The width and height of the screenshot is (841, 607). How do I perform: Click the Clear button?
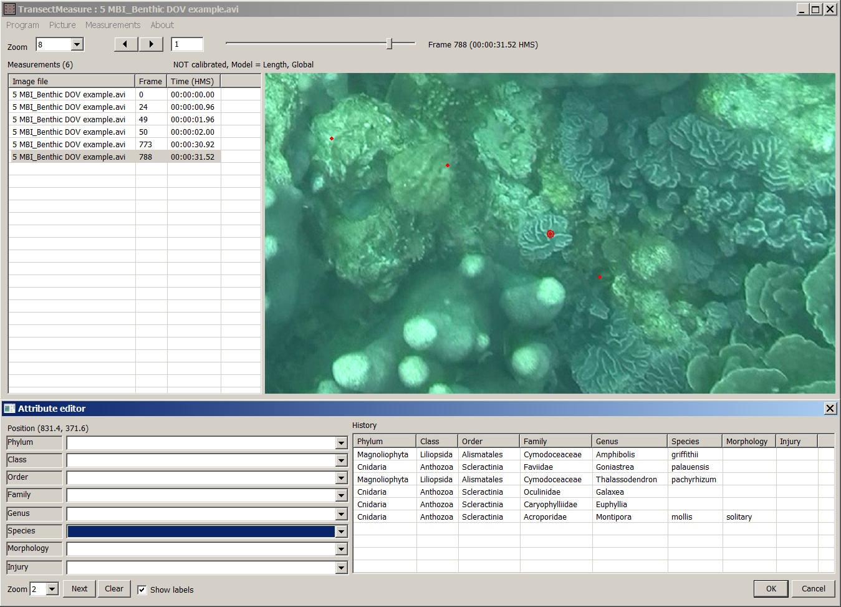point(114,588)
